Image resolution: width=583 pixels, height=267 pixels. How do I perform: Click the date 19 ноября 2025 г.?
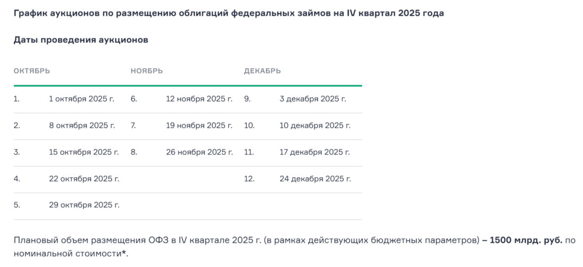(199, 125)
